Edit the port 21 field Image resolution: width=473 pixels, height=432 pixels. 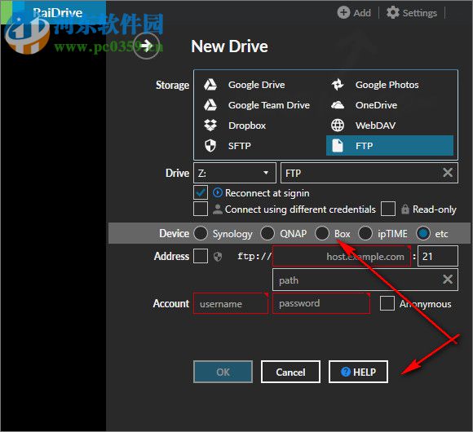(438, 256)
